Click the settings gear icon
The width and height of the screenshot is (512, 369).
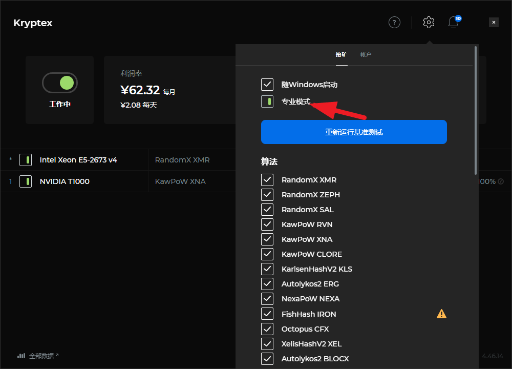point(429,22)
